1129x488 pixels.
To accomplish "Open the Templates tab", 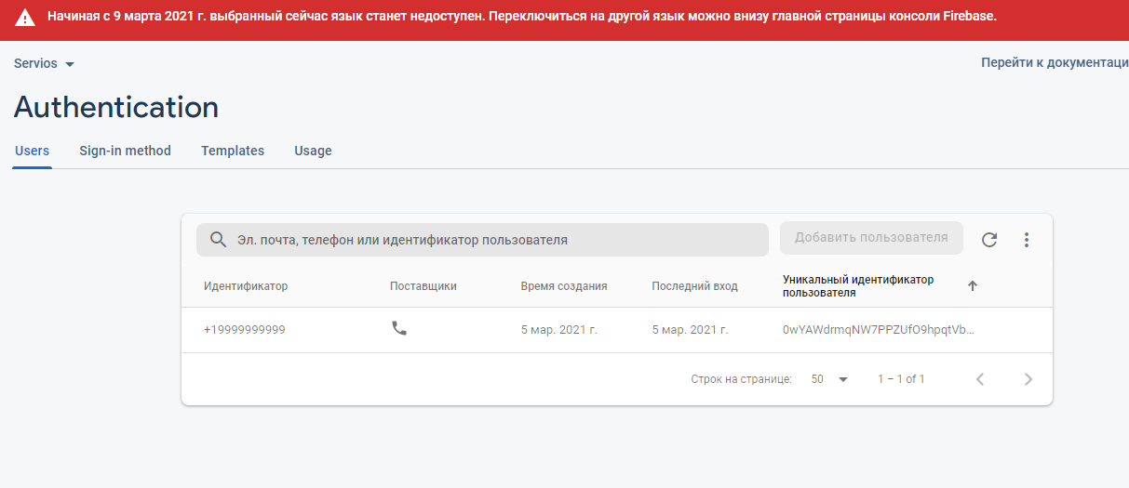I will tap(233, 151).
